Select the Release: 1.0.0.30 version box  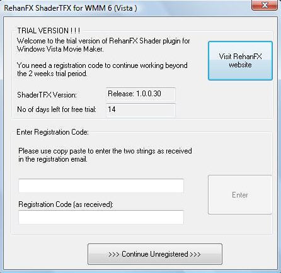[140, 94]
